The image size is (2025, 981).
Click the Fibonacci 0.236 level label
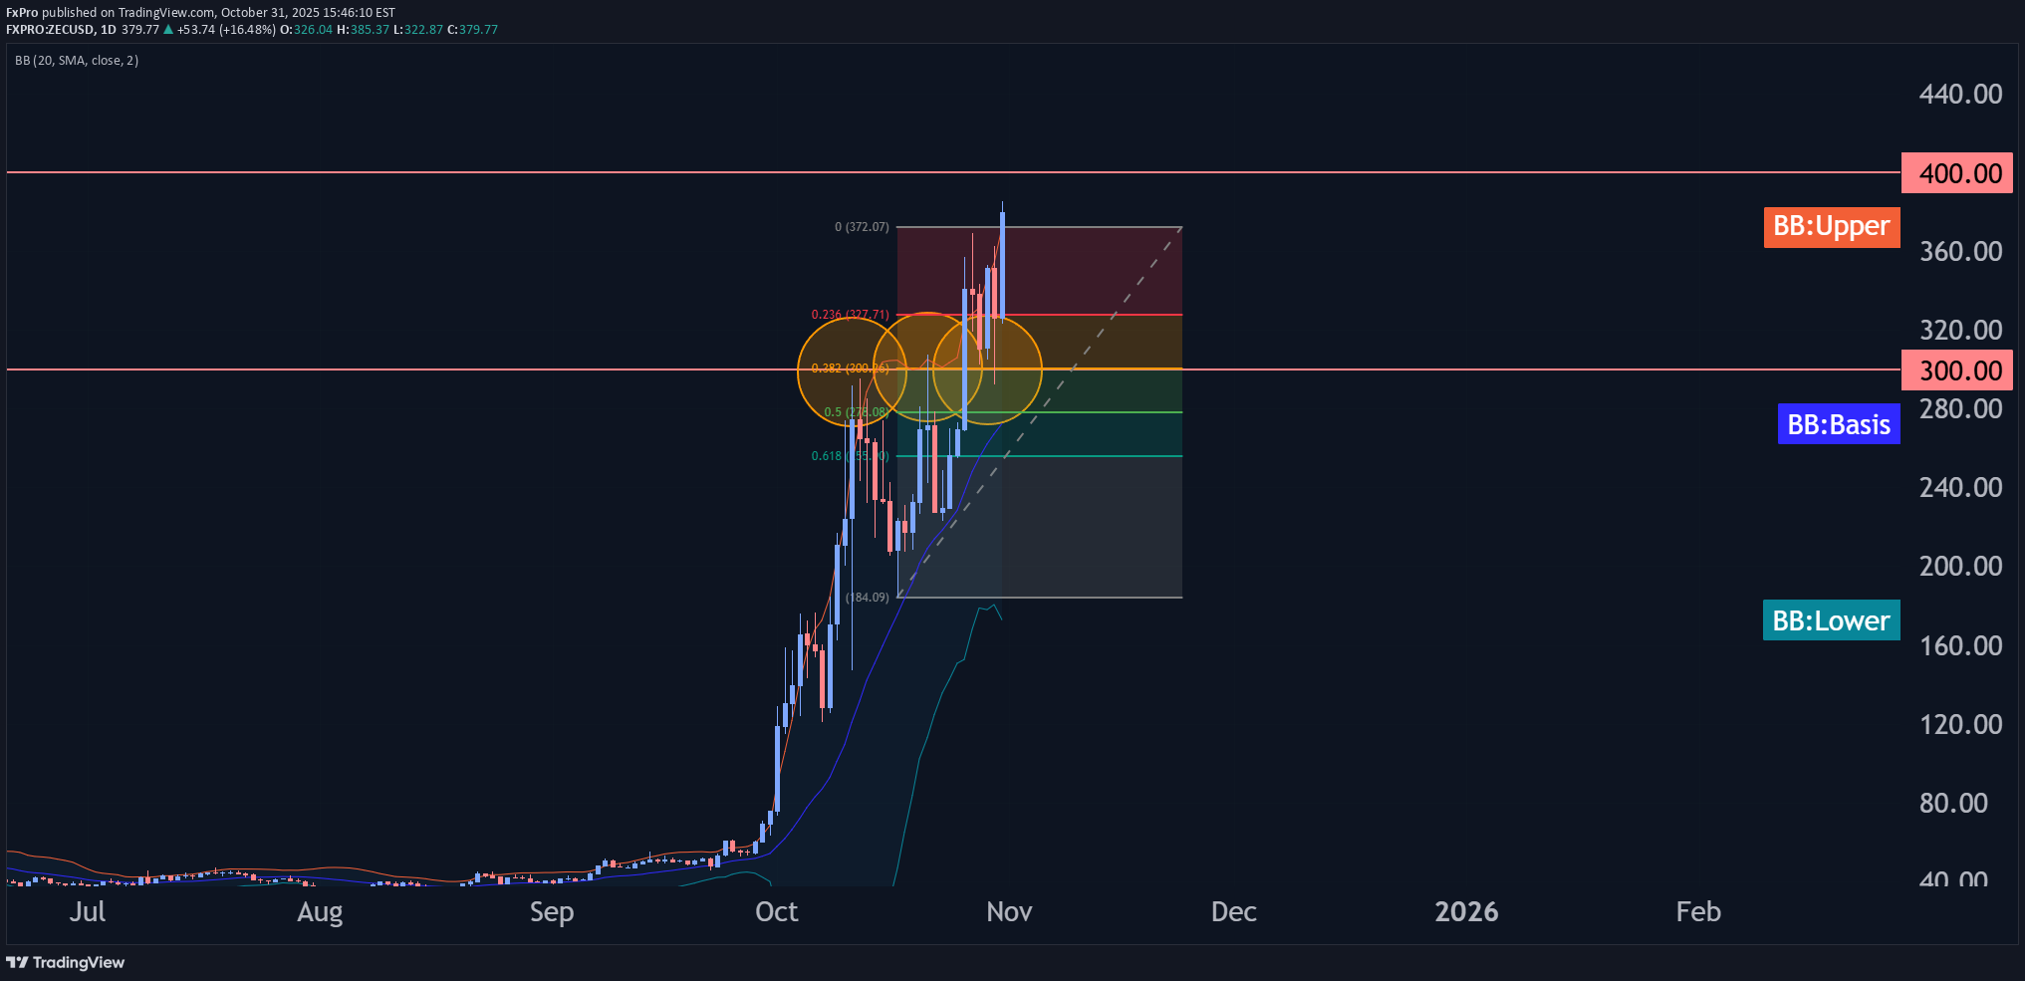coord(850,315)
